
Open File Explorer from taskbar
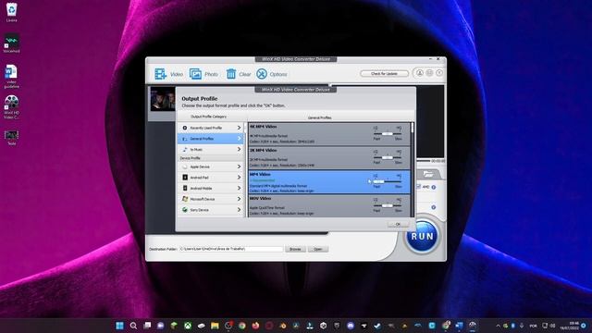tap(215, 326)
